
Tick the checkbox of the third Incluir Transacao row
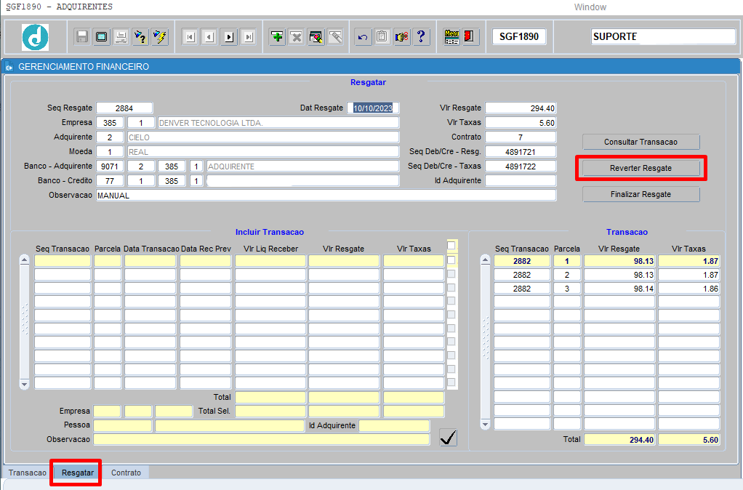coord(451,288)
